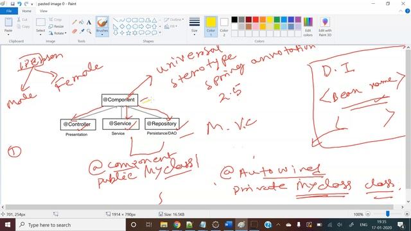Open the File menu
411x231 pixels.
tap(9, 11)
